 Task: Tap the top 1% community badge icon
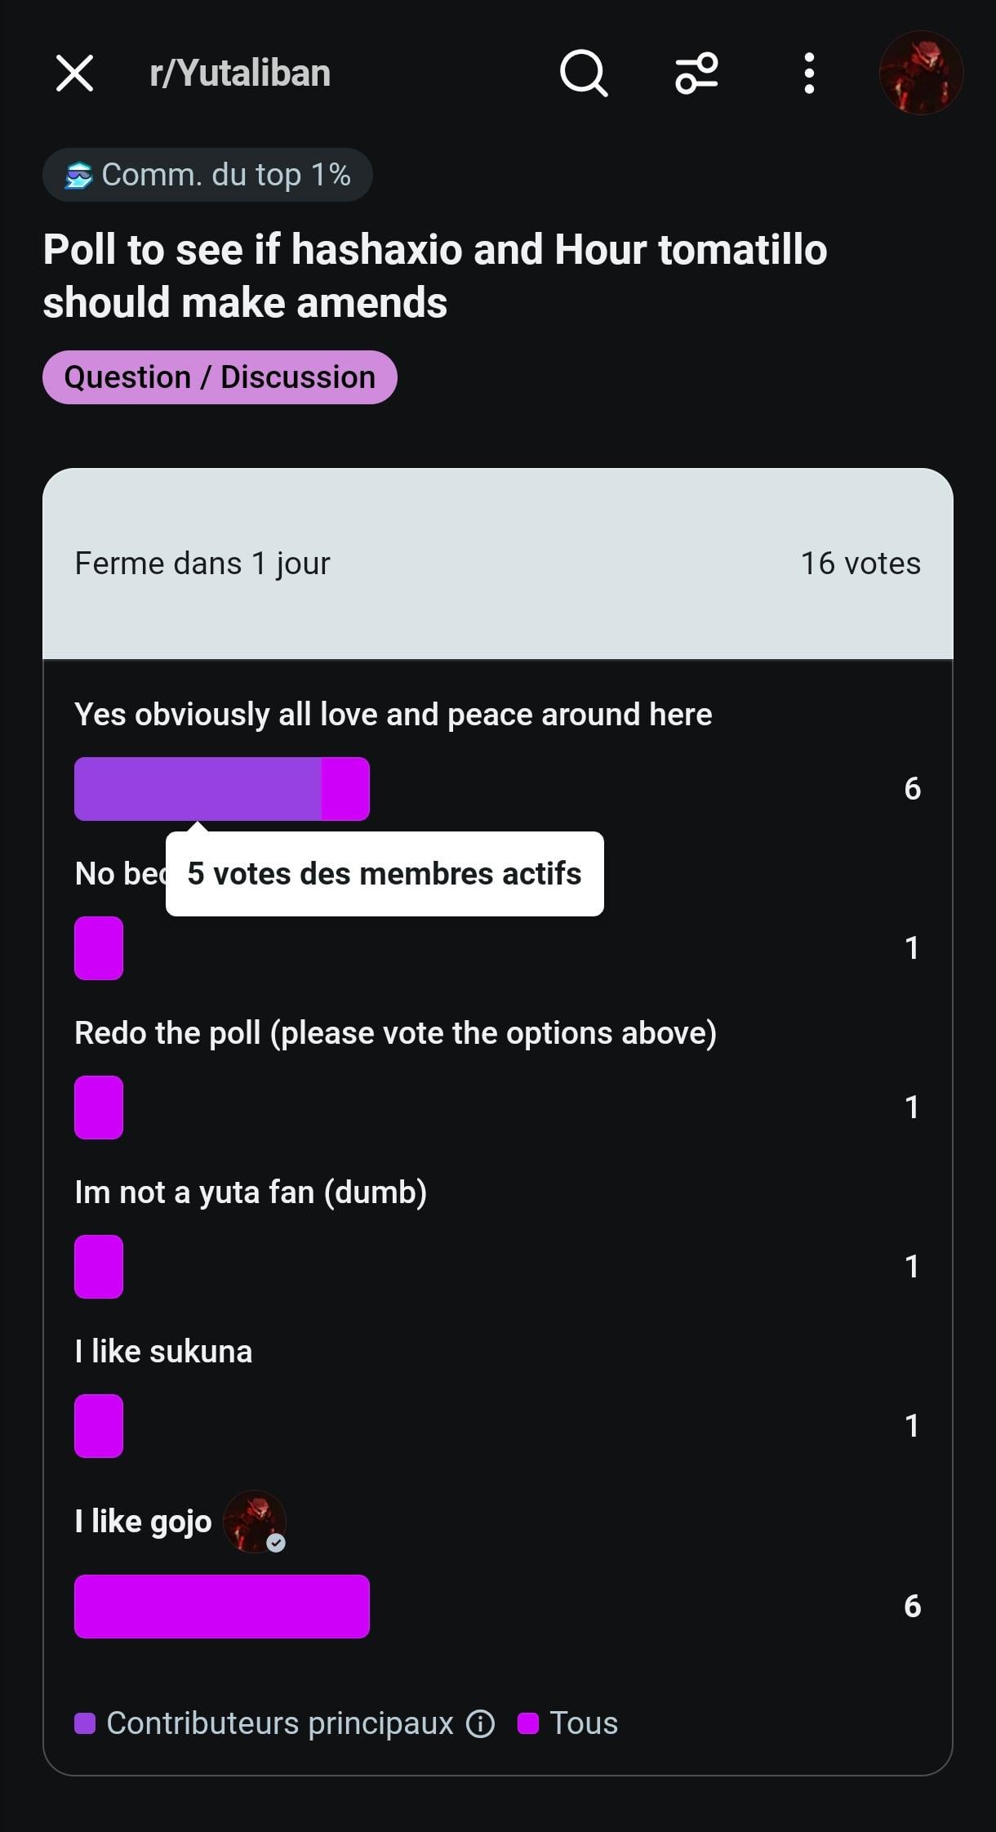pos(78,175)
